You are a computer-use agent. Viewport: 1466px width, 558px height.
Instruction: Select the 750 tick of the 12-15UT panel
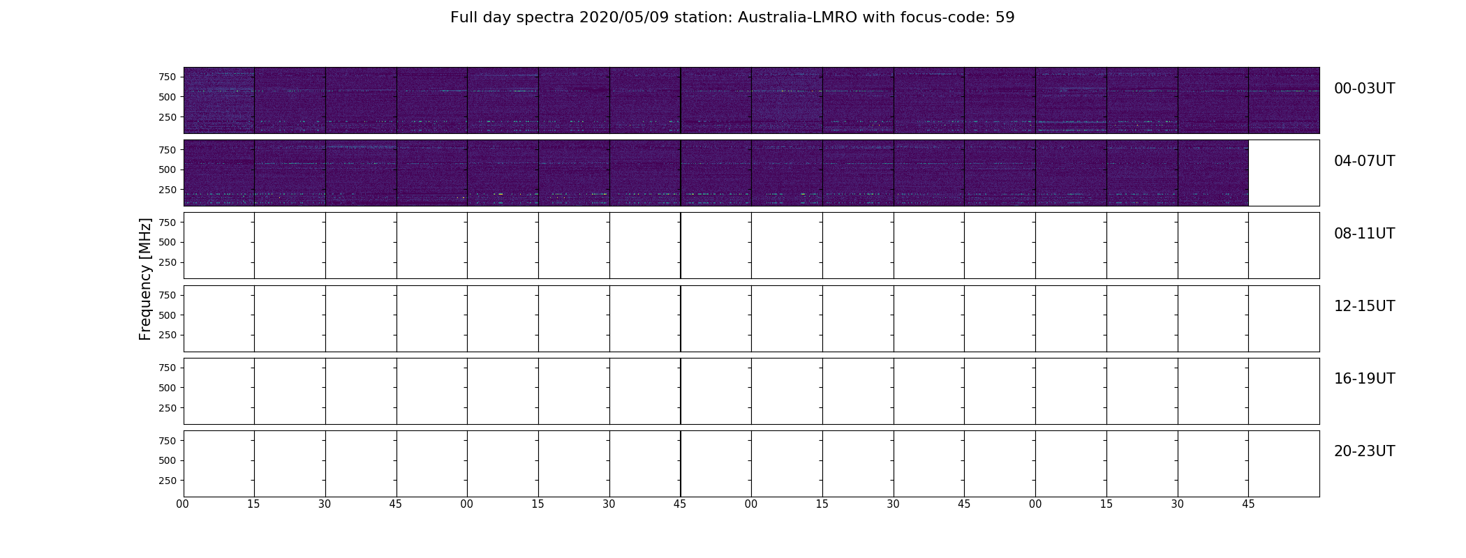pyautogui.click(x=168, y=295)
